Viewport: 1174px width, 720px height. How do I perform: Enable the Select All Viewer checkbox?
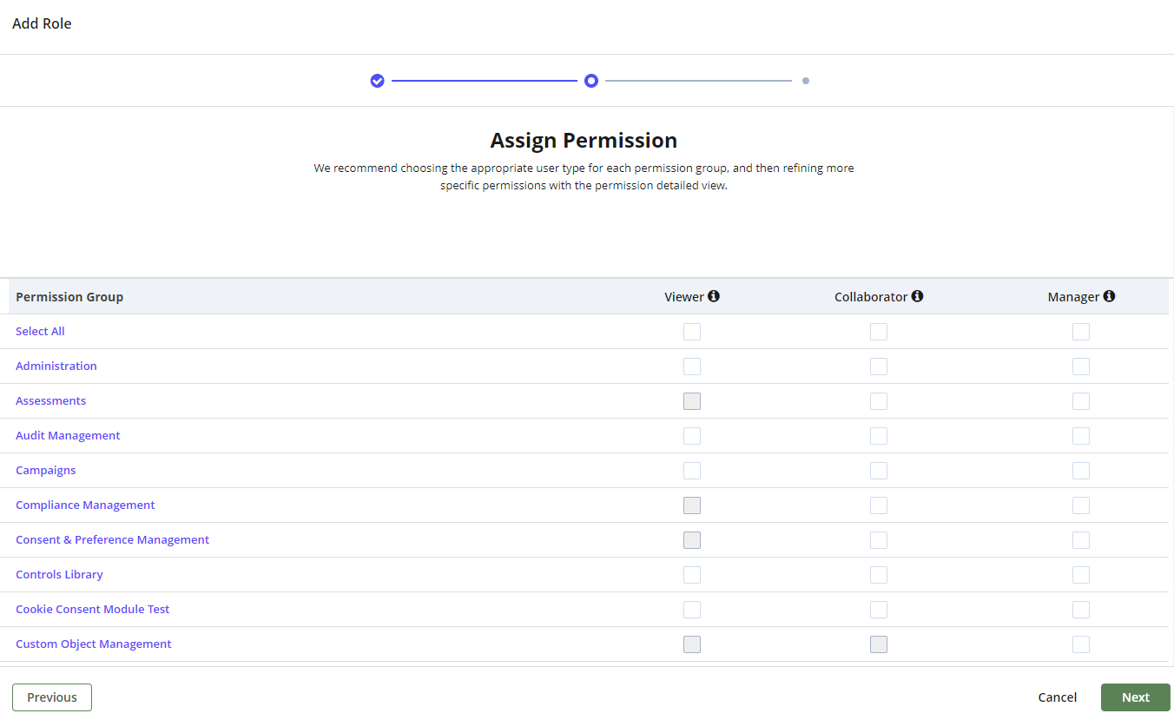(x=691, y=331)
